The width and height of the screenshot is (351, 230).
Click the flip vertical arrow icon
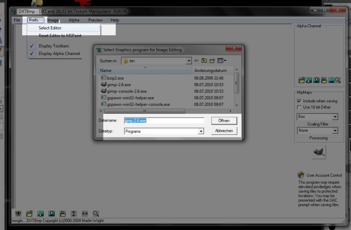(x=74, y=214)
